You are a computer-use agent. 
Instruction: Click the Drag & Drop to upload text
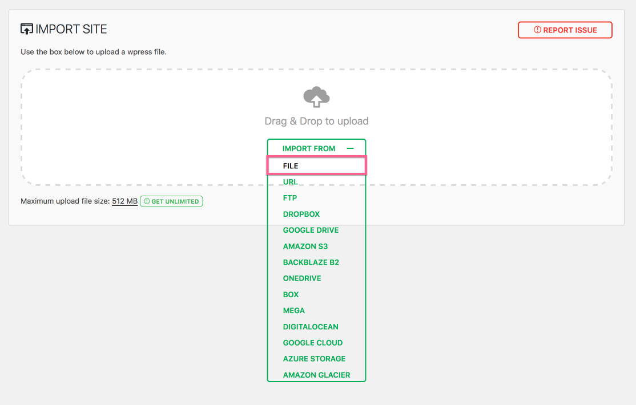316,121
